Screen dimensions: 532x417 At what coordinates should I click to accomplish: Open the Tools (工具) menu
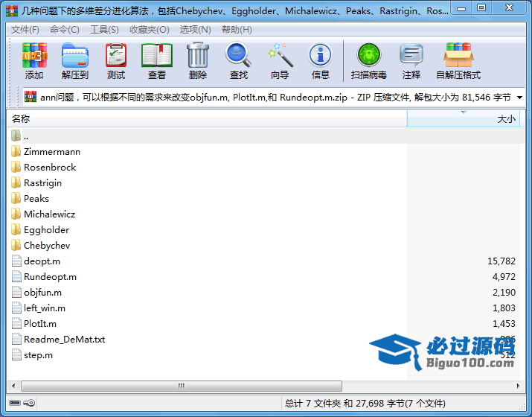[104, 30]
